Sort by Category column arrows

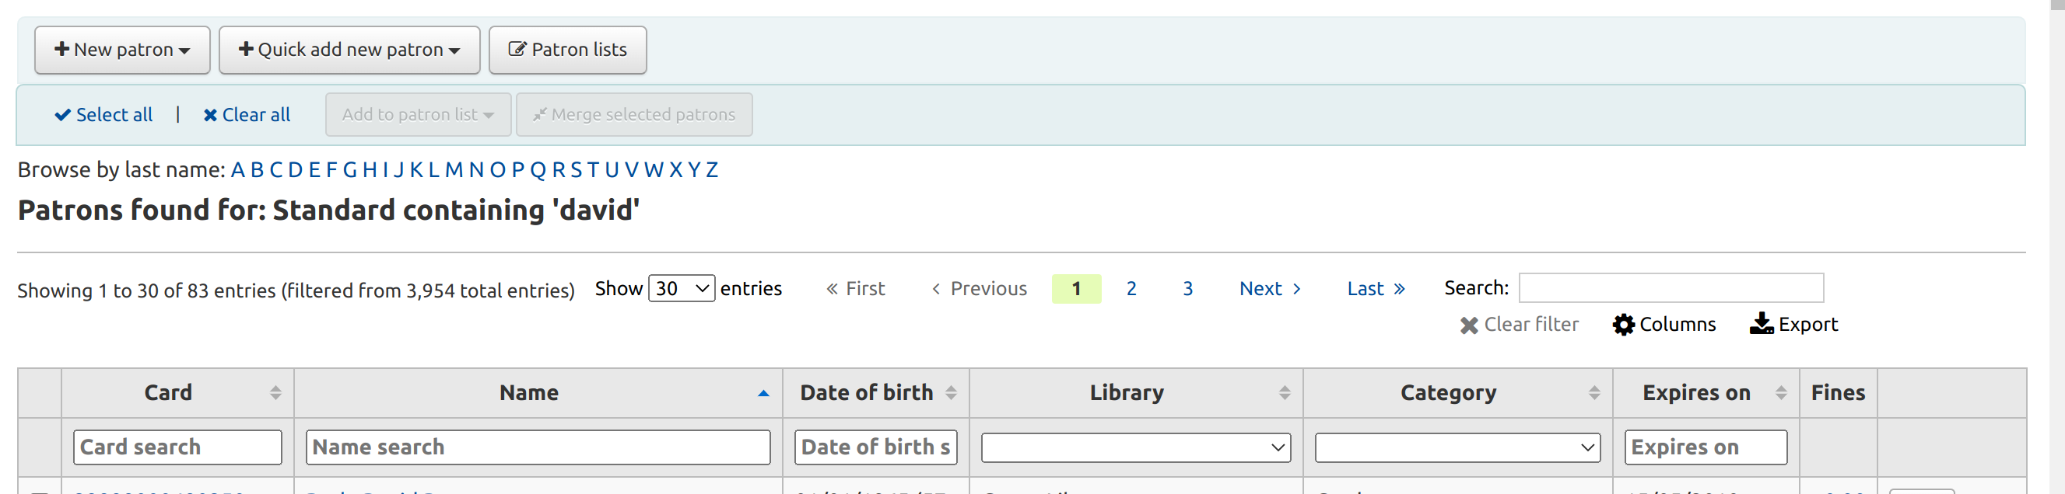pos(1593,392)
